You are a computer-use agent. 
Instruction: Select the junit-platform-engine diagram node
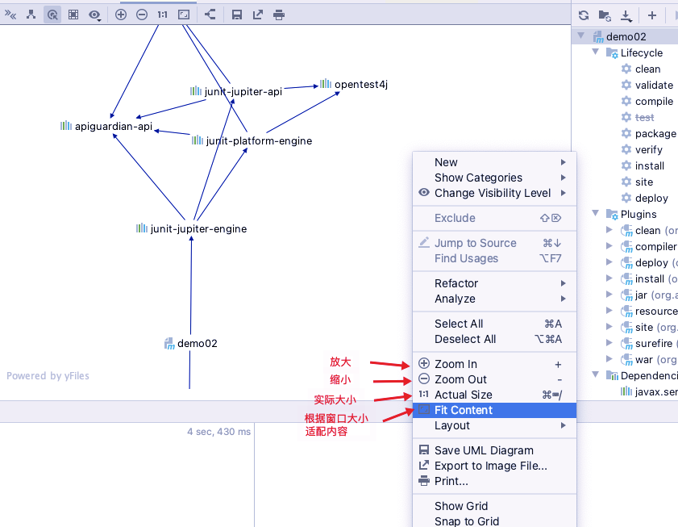tap(252, 140)
